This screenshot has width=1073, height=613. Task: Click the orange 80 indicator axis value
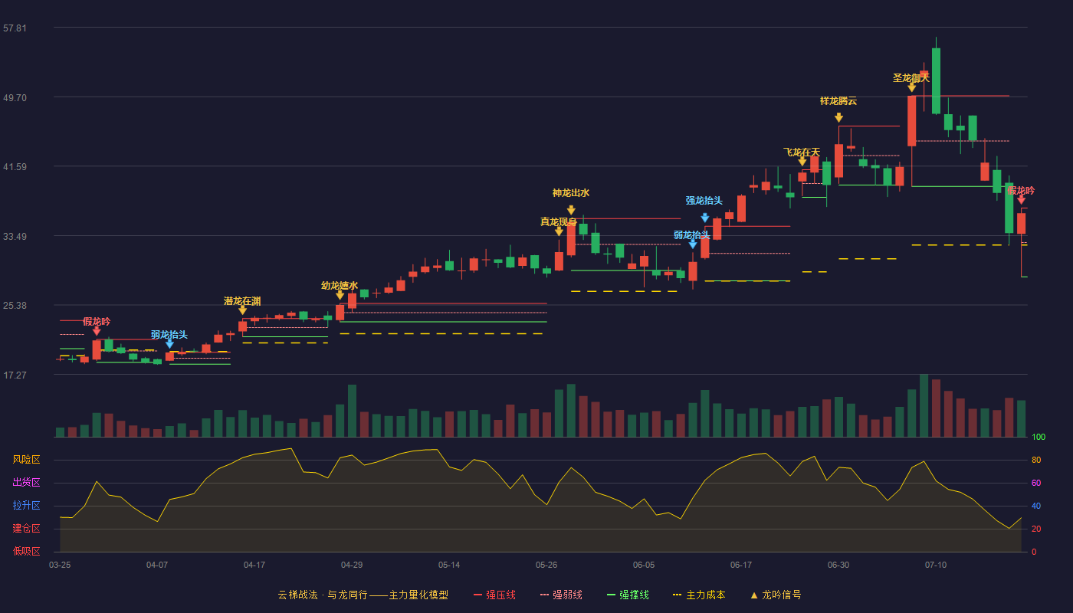pos(1036,460)
